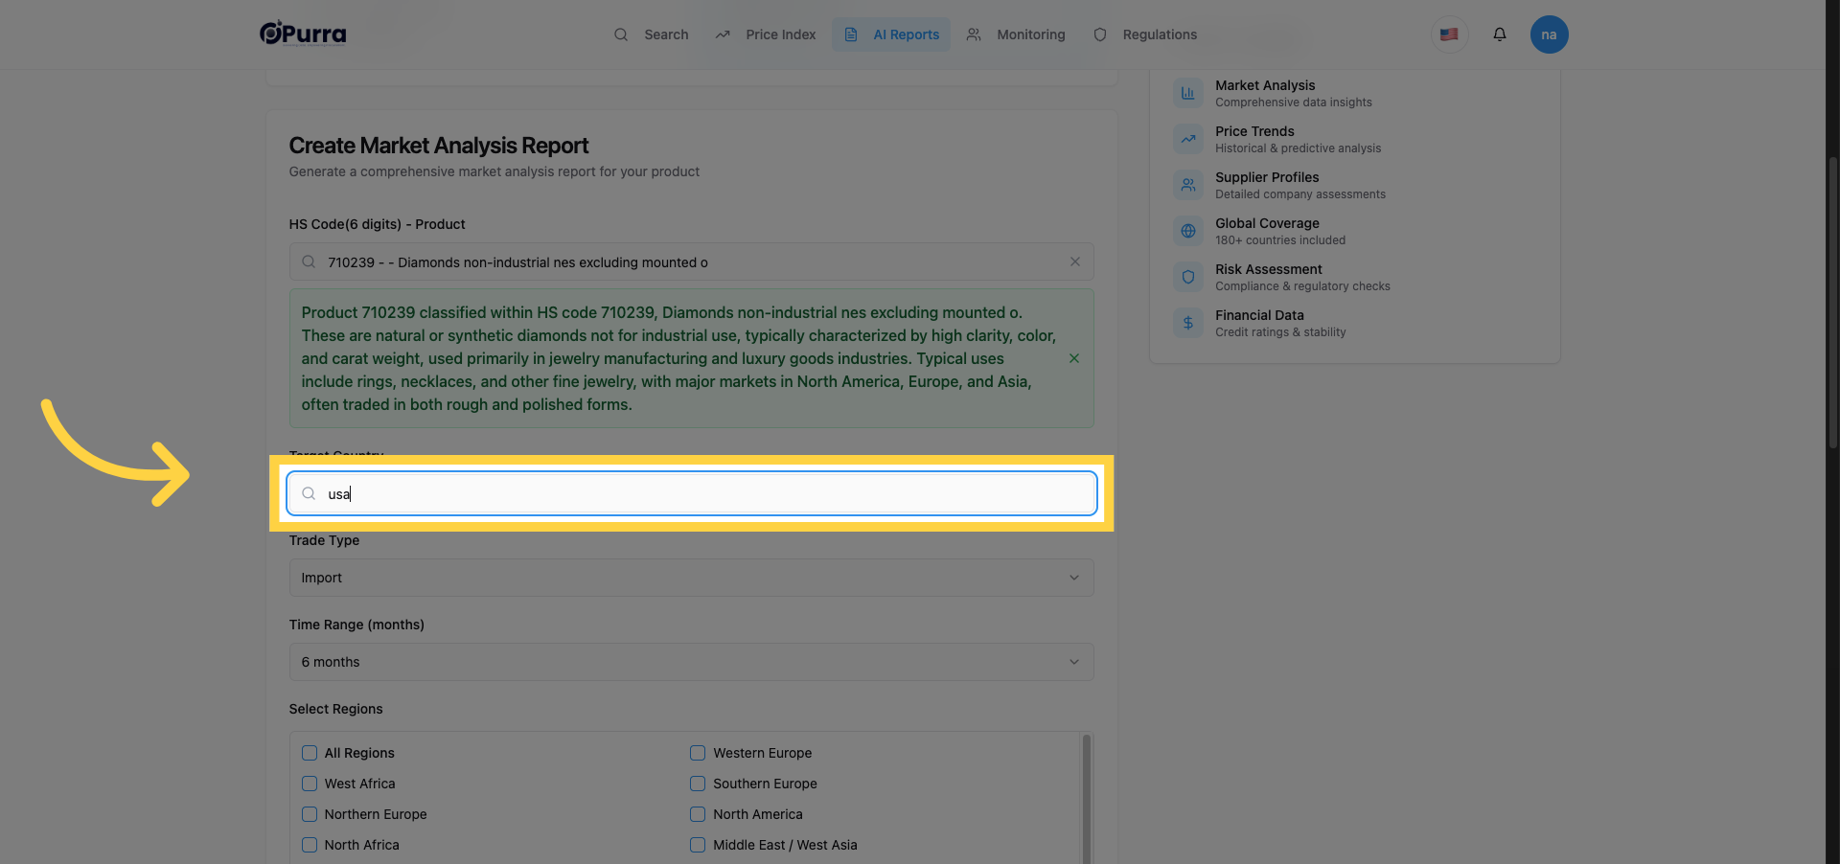Click the magnifier icon in HS Code field

[309, 261]
